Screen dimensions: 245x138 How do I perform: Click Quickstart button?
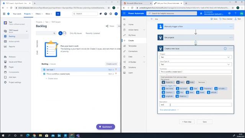(106, 127)
